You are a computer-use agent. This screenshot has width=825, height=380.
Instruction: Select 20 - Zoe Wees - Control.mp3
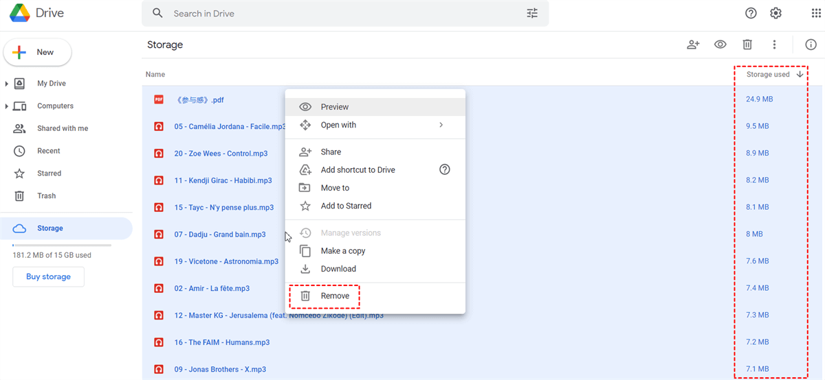pyautogui.click(x=221, y=154)
